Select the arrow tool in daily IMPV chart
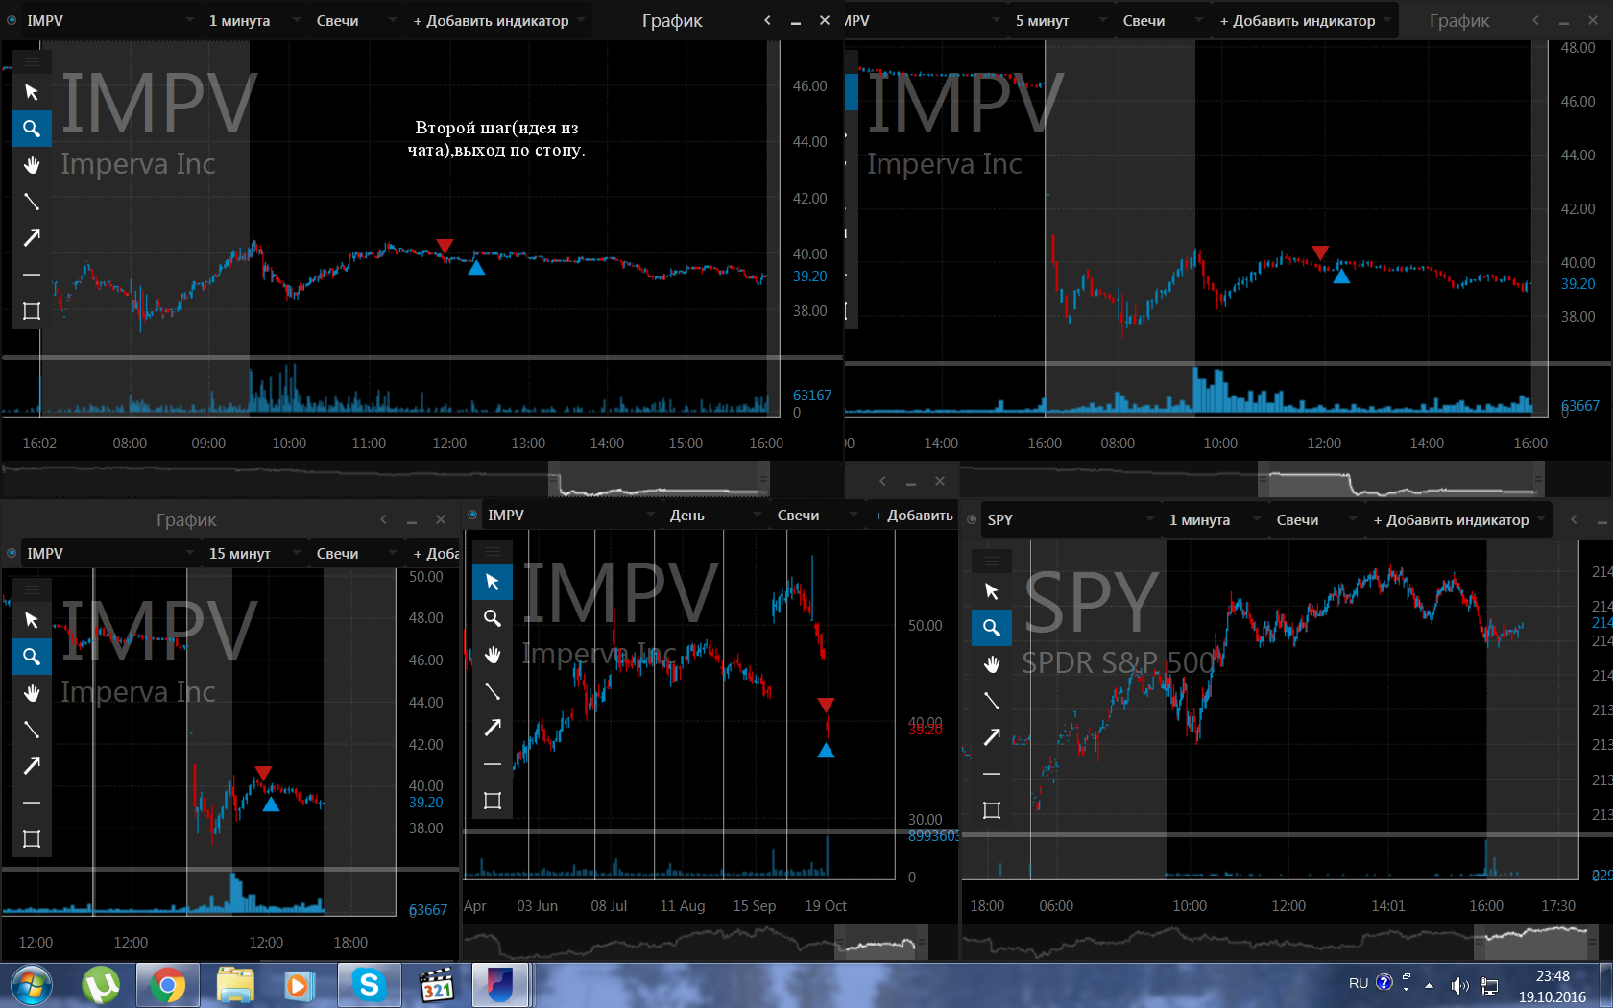 pyautogui.click(x=493, y=728)
